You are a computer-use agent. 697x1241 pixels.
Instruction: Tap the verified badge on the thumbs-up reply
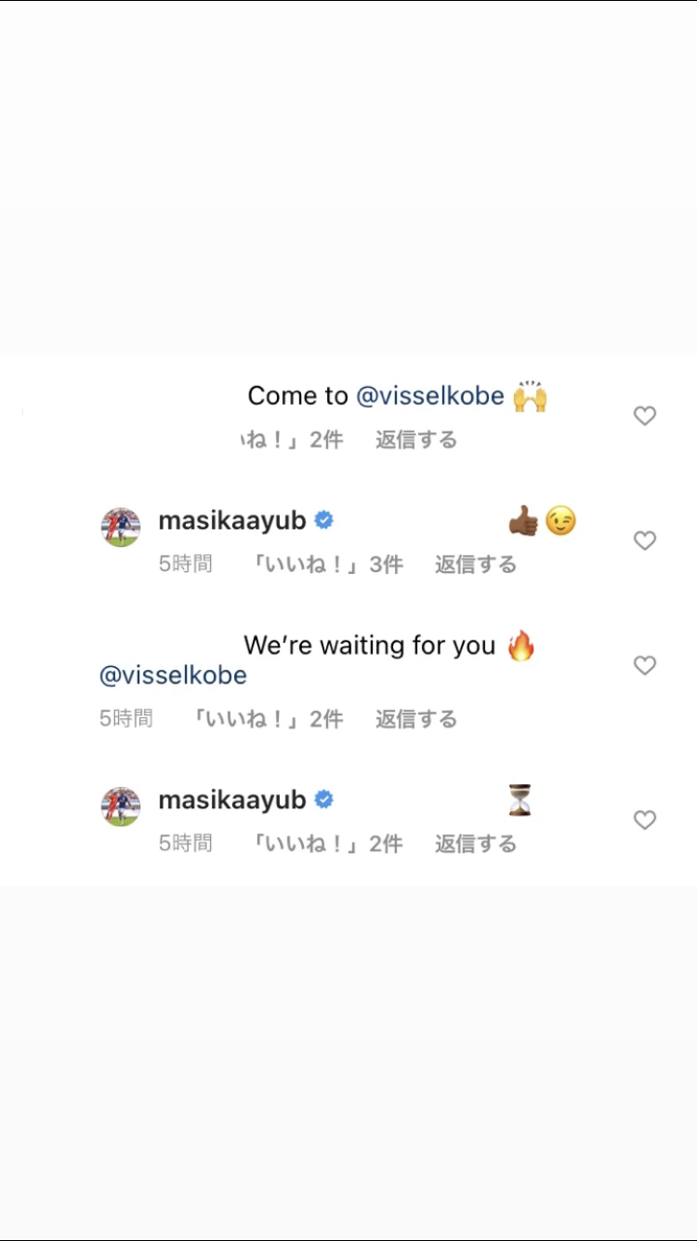(323, 521)
